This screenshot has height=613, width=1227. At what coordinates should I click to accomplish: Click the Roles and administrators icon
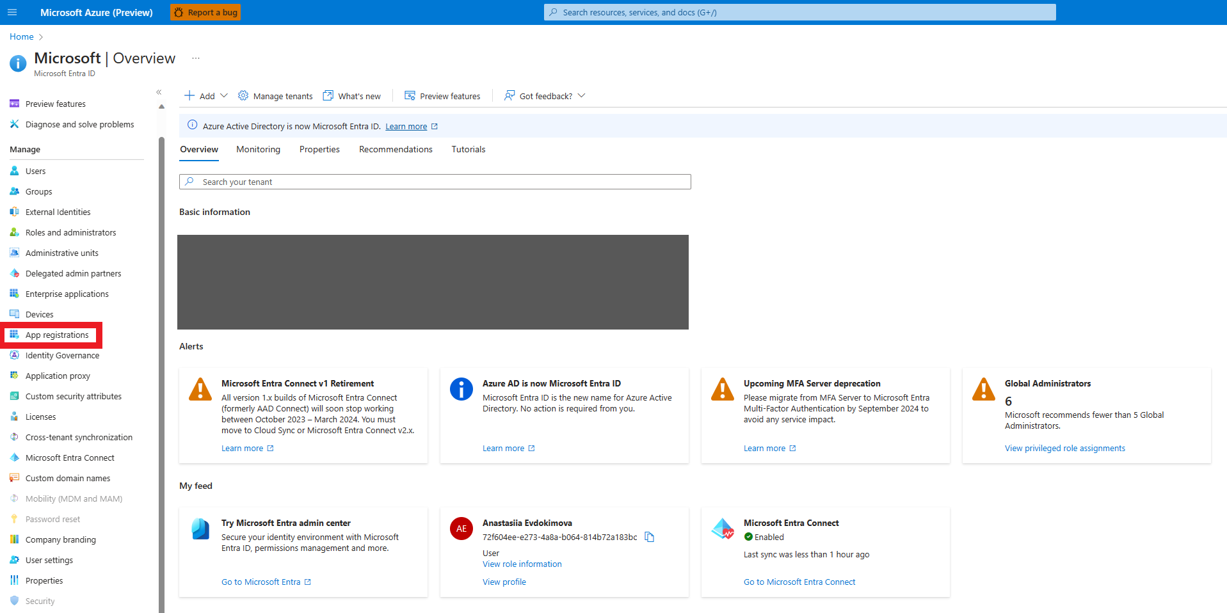[14, 232]
